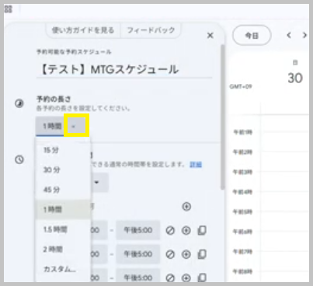Choose the 1.5時間 duration option

pyautogui.click(x=62, y=229)
